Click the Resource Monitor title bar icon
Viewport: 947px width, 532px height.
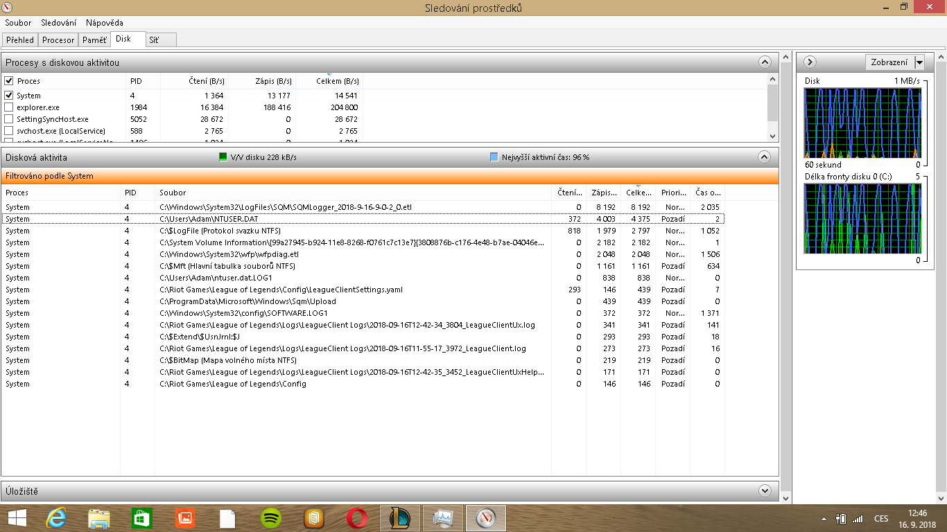(7, 8)
